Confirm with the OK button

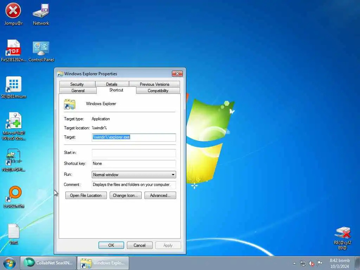(111, 245)
